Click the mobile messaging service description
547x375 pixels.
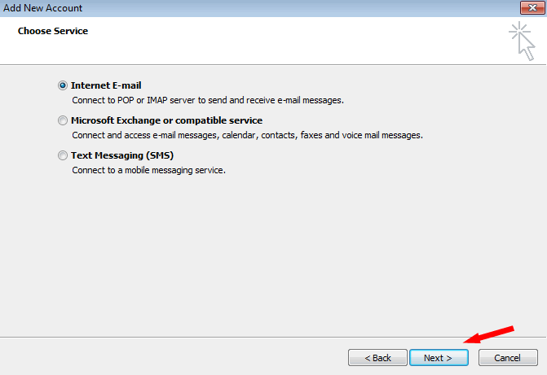[148, 170]
